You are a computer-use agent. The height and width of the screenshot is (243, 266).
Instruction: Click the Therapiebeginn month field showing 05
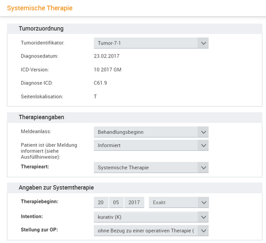116,202
